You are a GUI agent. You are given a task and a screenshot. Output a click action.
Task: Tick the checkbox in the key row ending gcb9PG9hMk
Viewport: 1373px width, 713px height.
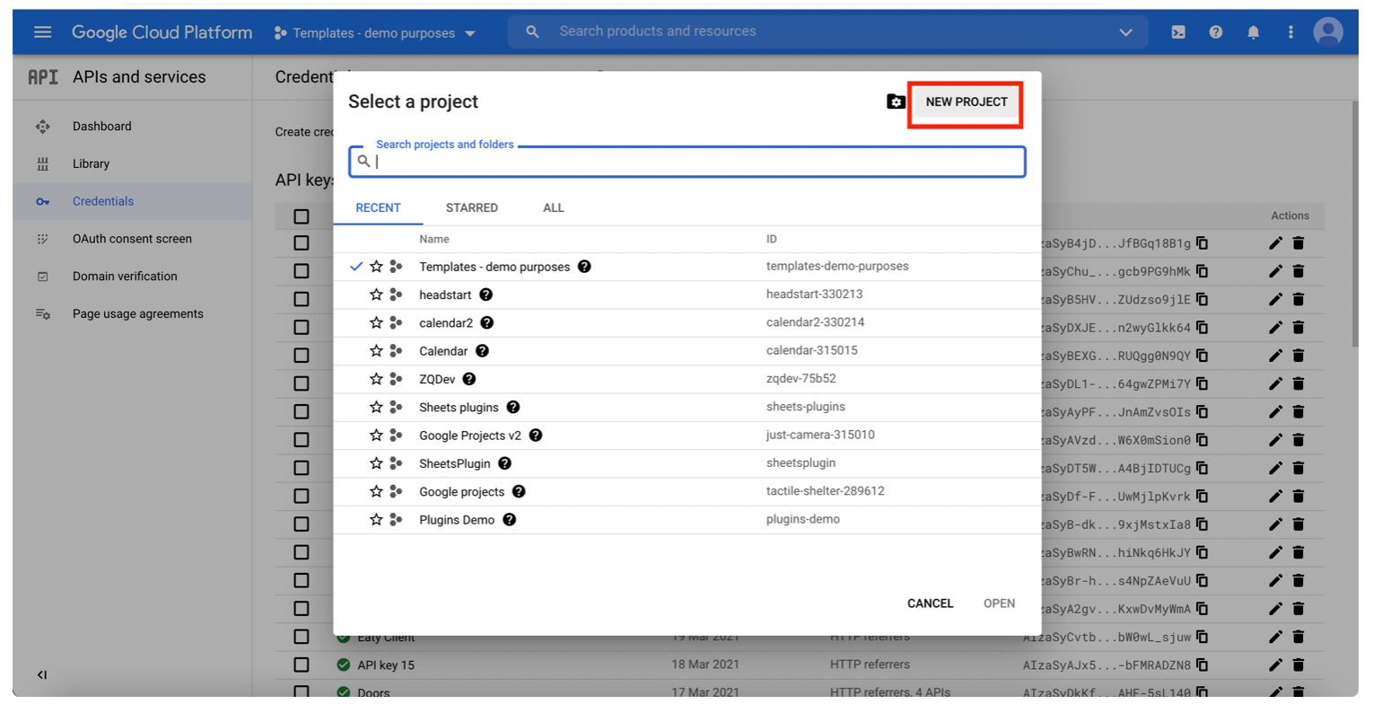click(x=302, y=271)
